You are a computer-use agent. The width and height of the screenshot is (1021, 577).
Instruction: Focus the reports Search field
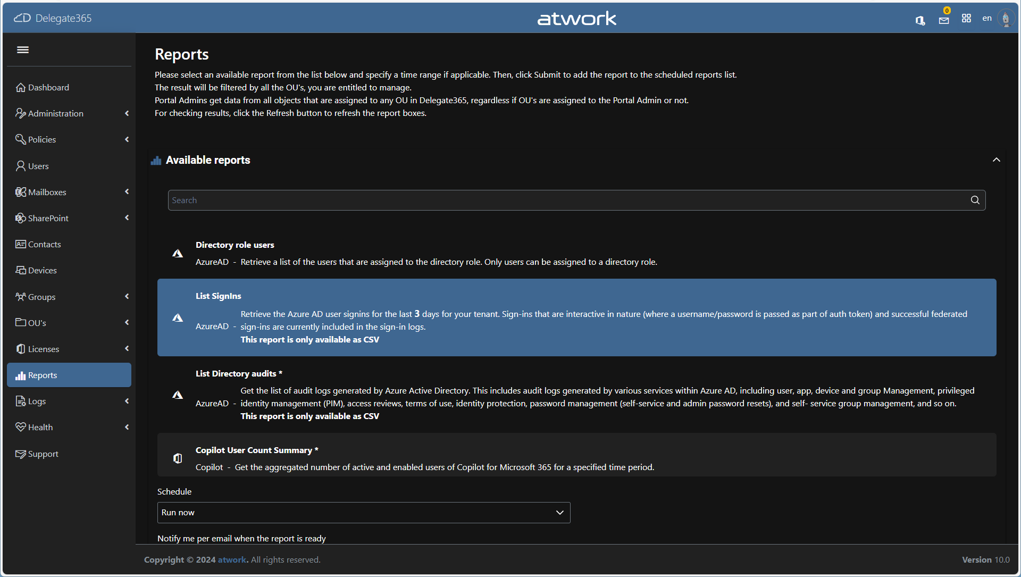pyautogui.click(x=577, y=200)
